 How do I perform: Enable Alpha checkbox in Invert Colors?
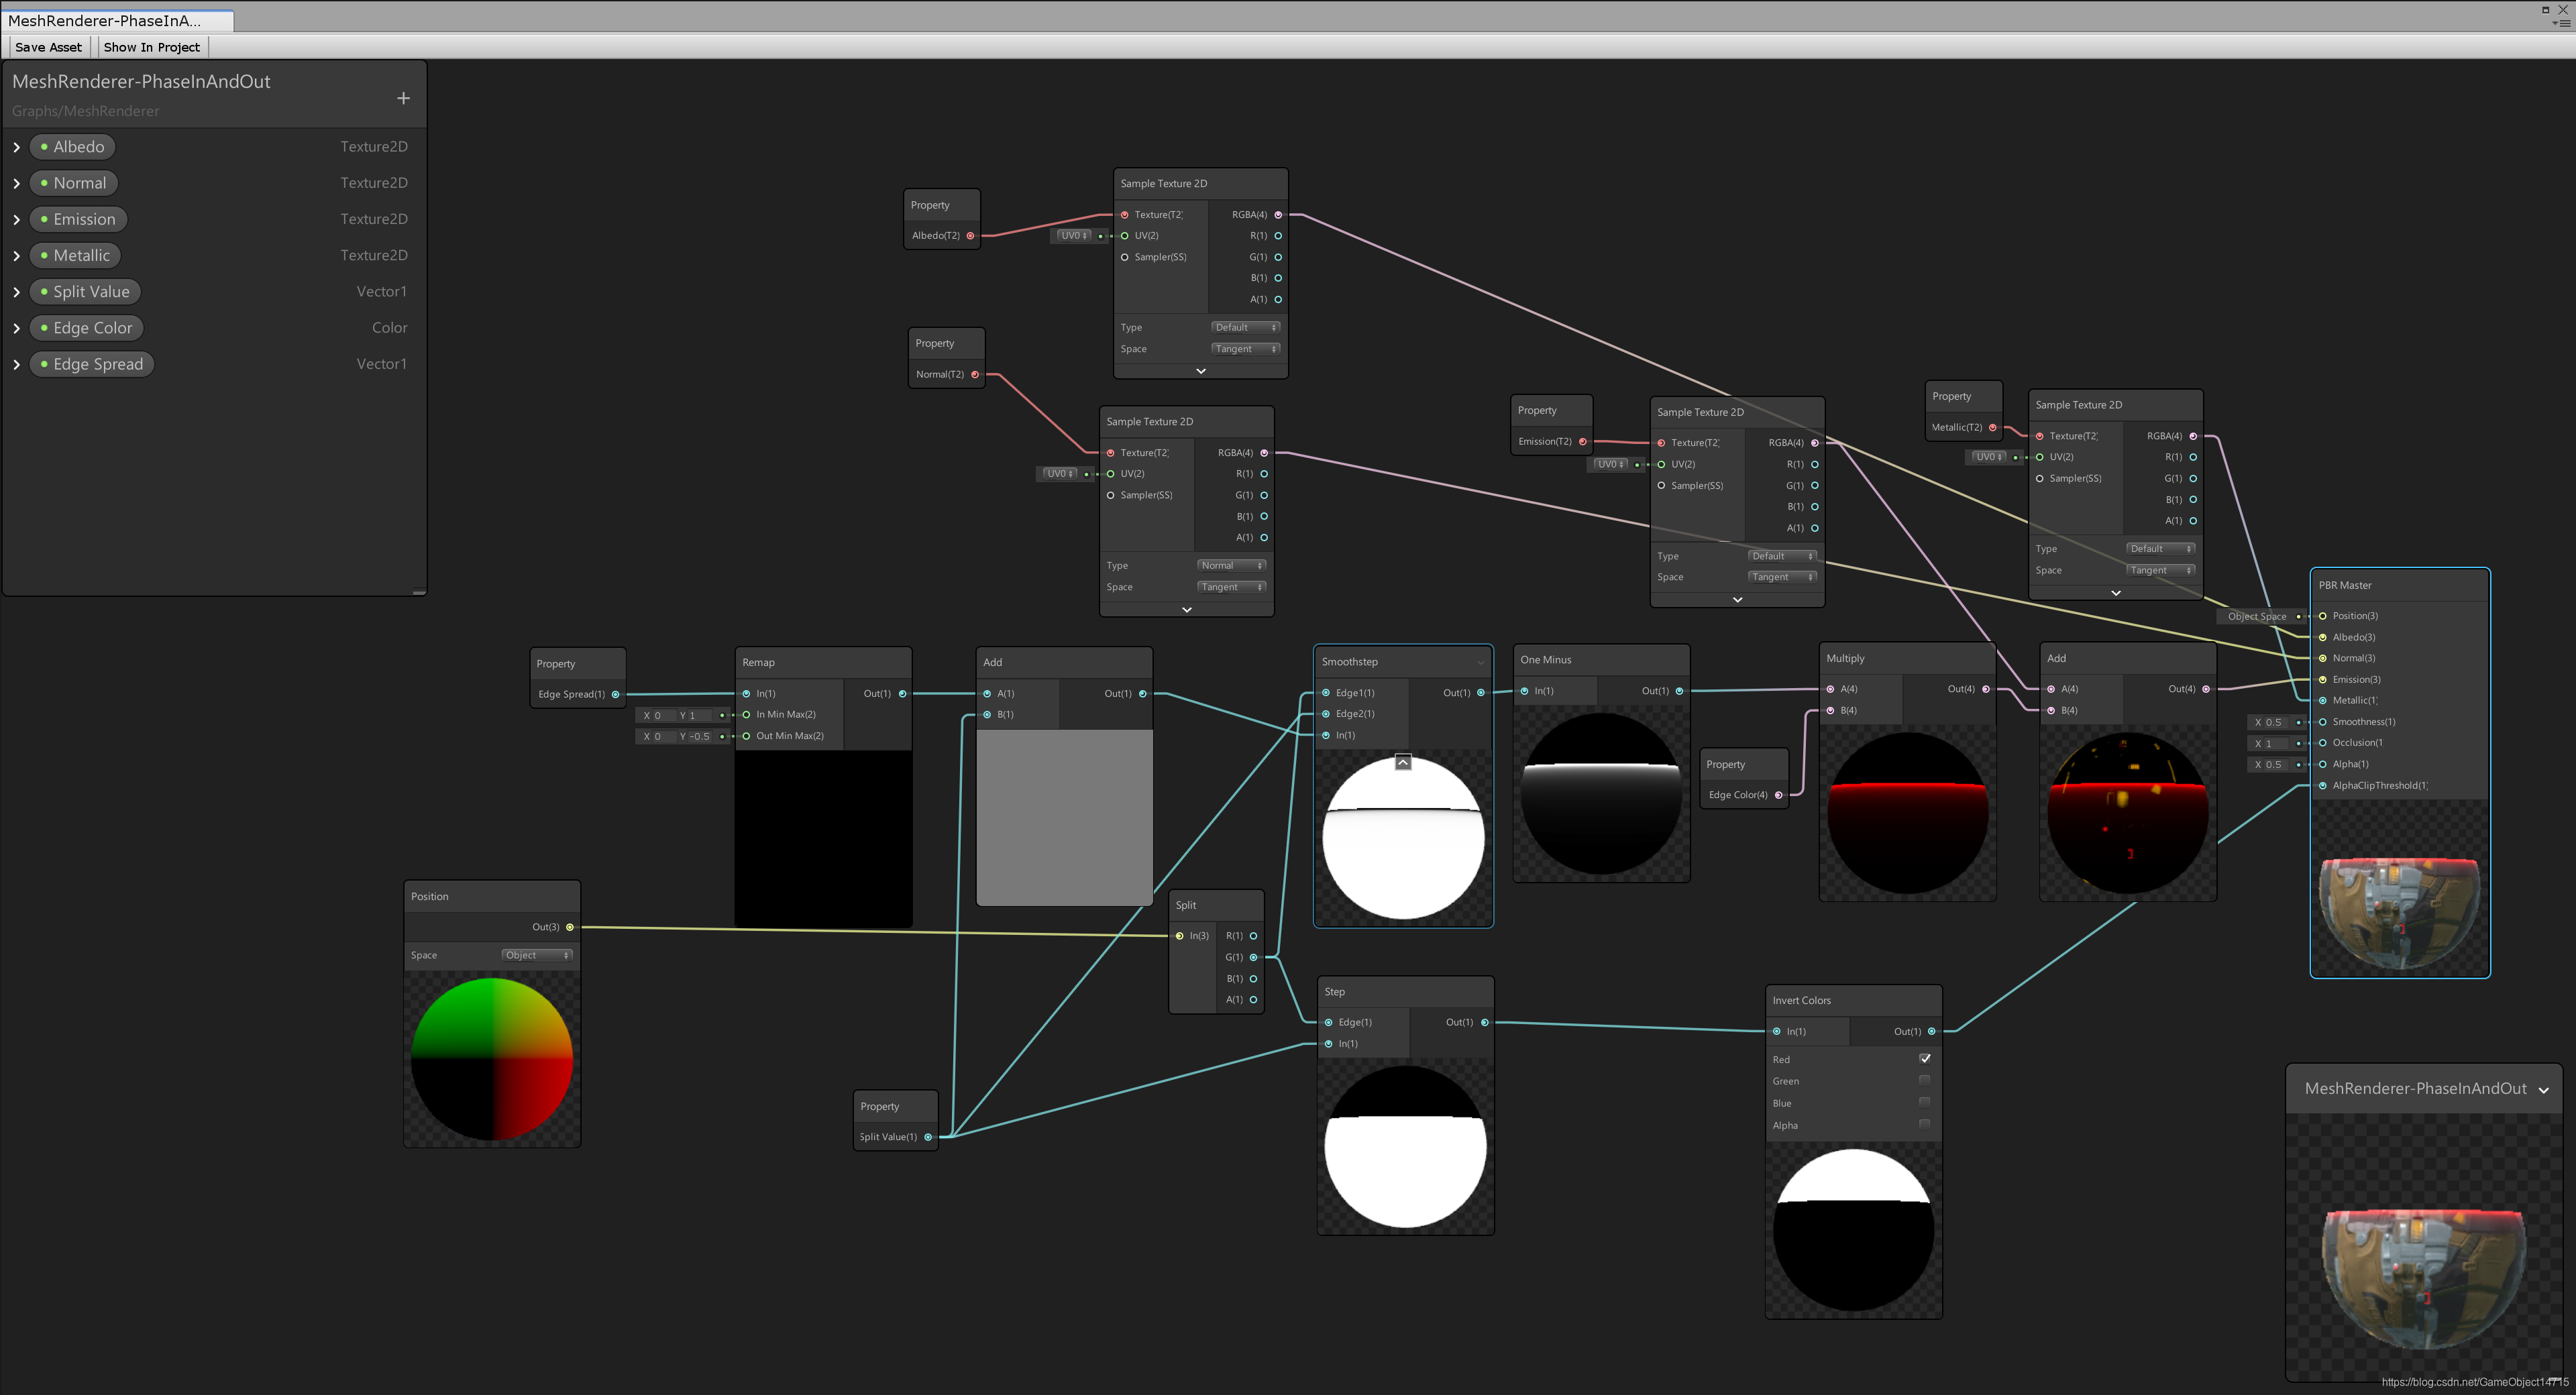point(1924,1124)
